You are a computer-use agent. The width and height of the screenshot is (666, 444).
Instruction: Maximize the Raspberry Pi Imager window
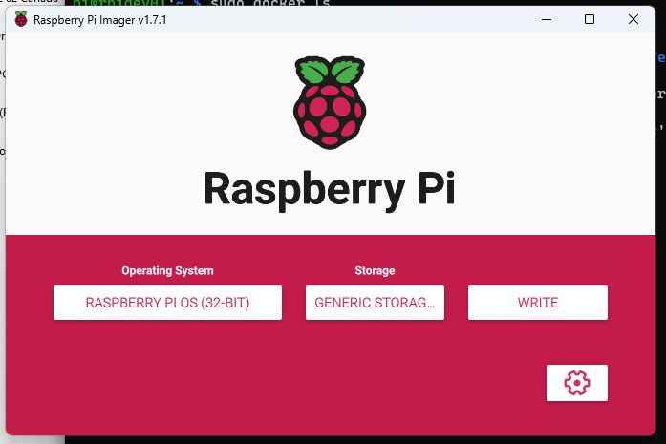click(590, 19)
